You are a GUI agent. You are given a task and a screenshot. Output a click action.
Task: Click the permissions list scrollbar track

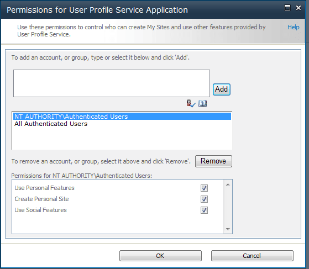(x=228, y=207)
